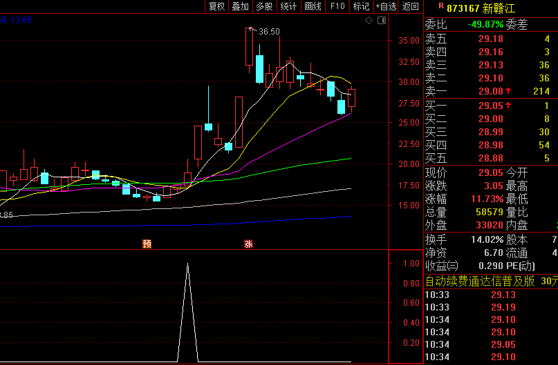The width and height of the screenshot is (558, 365).
Task: Click indicator axis label 0.20
Action: click(411, 343)
